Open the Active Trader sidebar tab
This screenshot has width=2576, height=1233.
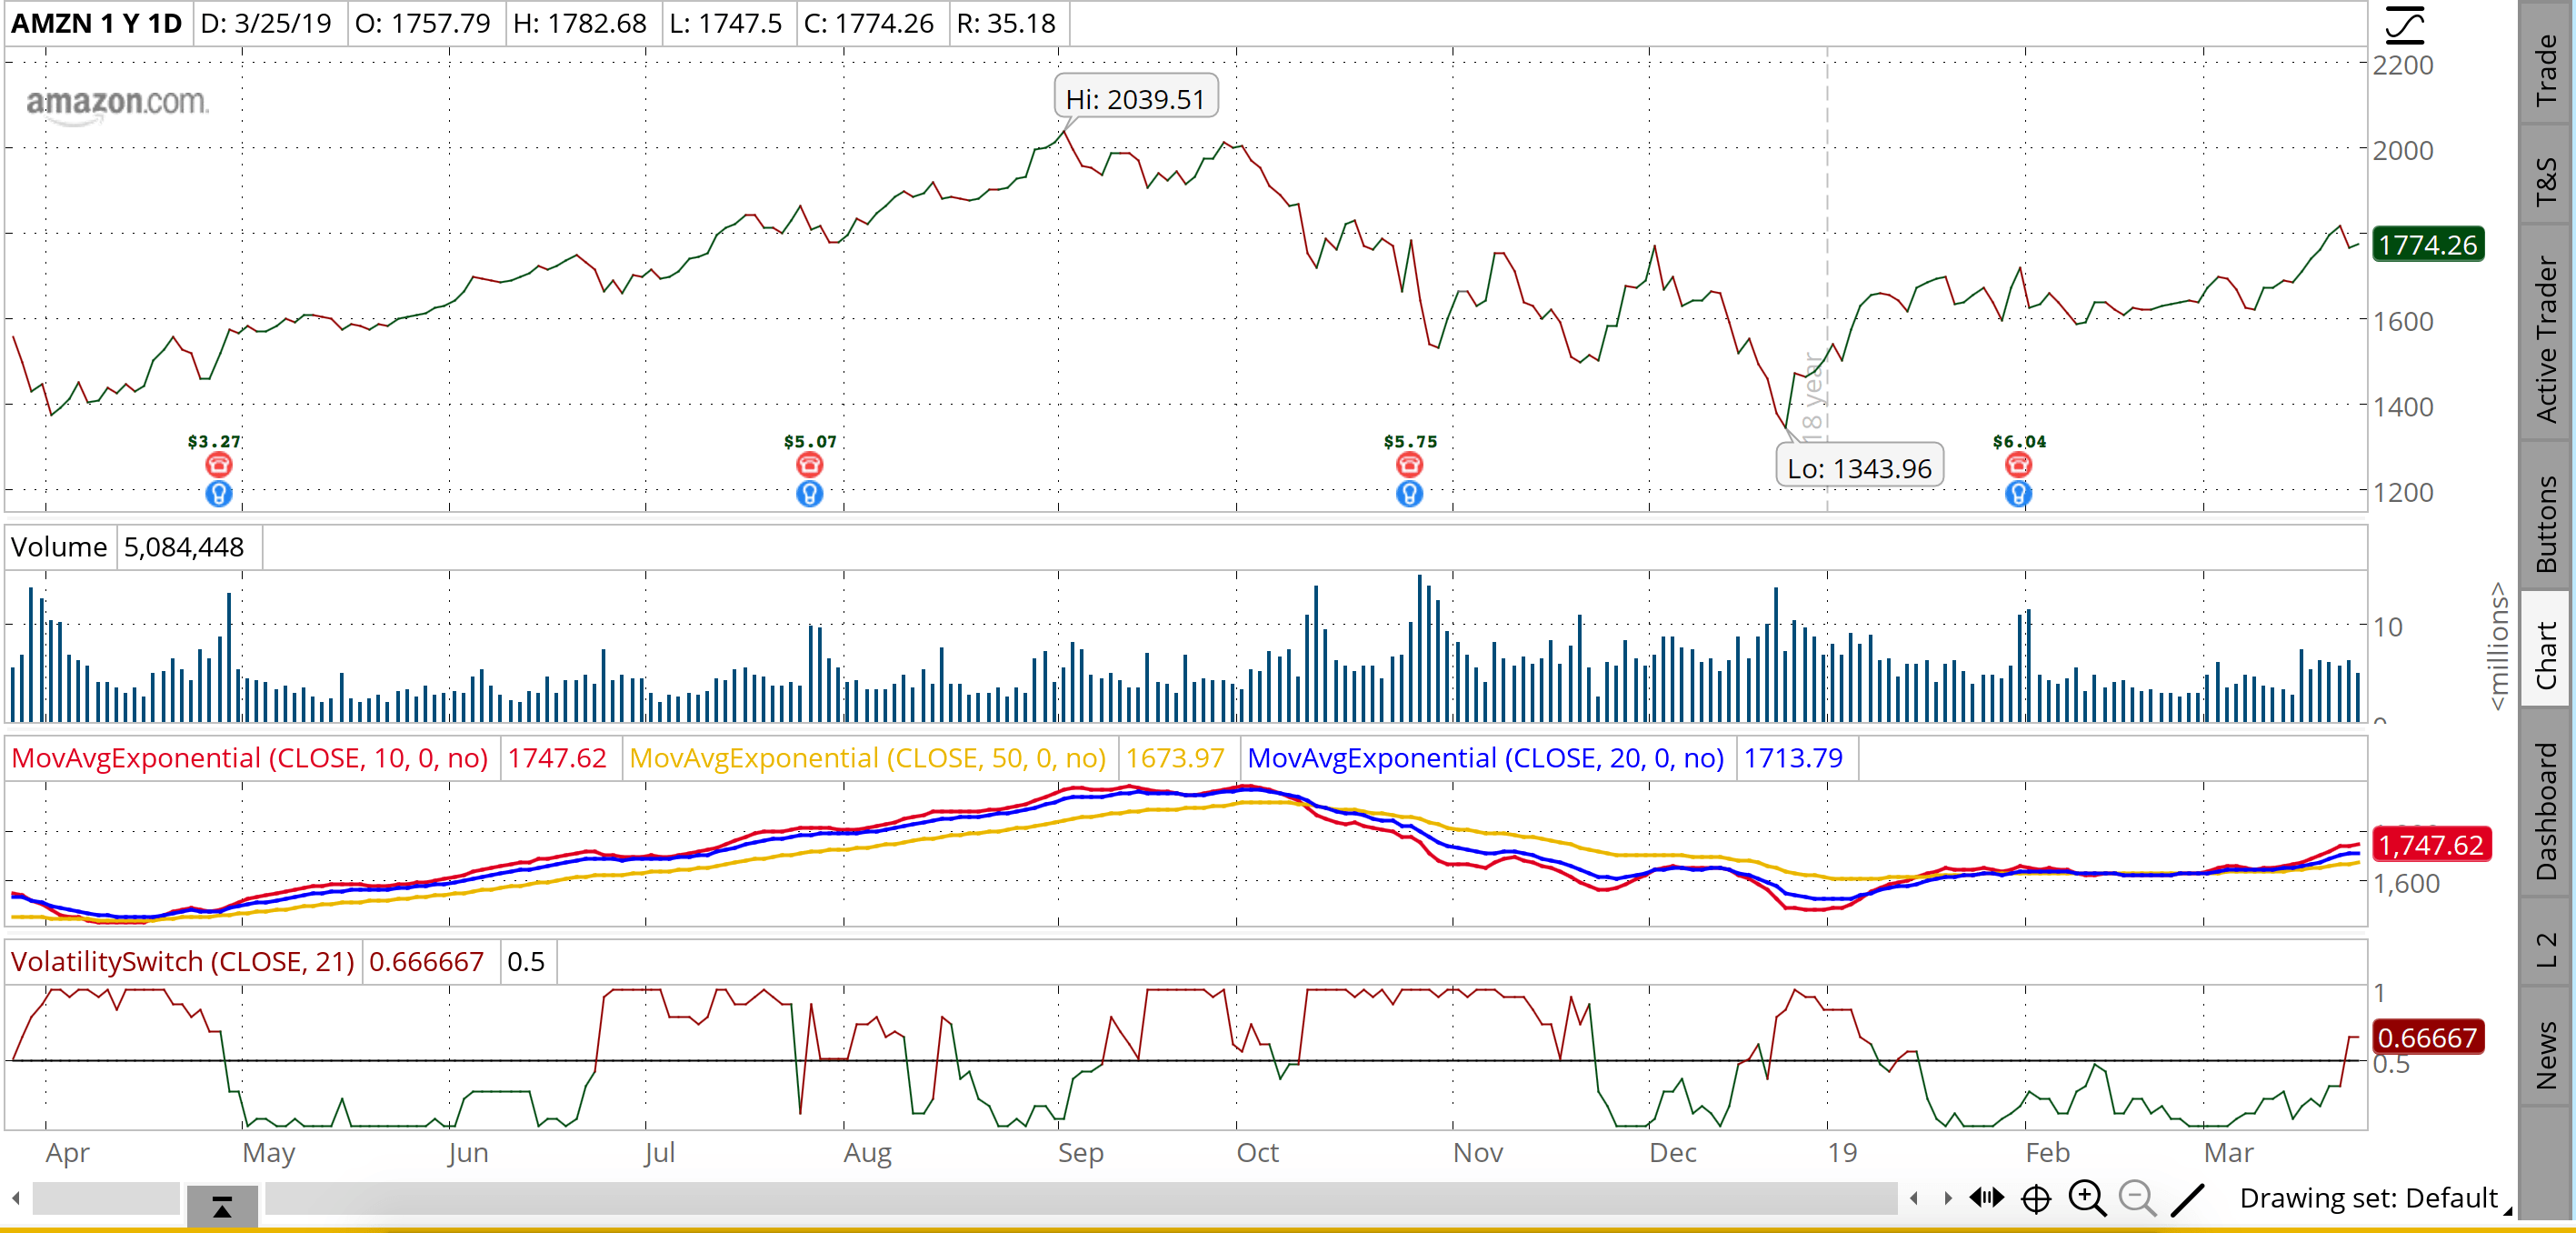pos(2545,339)
